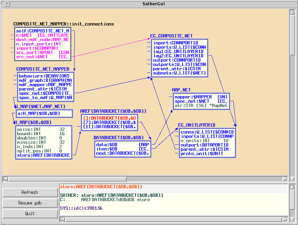Click the highlighted store:AREF text line in output
The image size is (298, 225).
pyautogui.click(x=101, y=187)
